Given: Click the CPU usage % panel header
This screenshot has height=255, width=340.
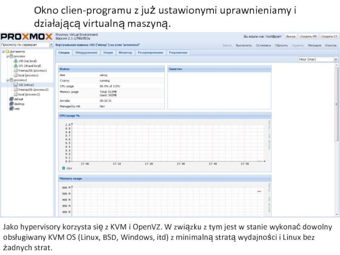Looking at the screenshot, I should pos(165,116).
